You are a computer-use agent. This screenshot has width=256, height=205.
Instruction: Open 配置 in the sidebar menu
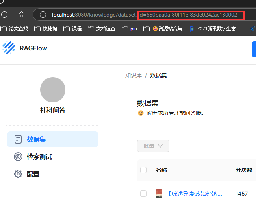tap(33, 174)
